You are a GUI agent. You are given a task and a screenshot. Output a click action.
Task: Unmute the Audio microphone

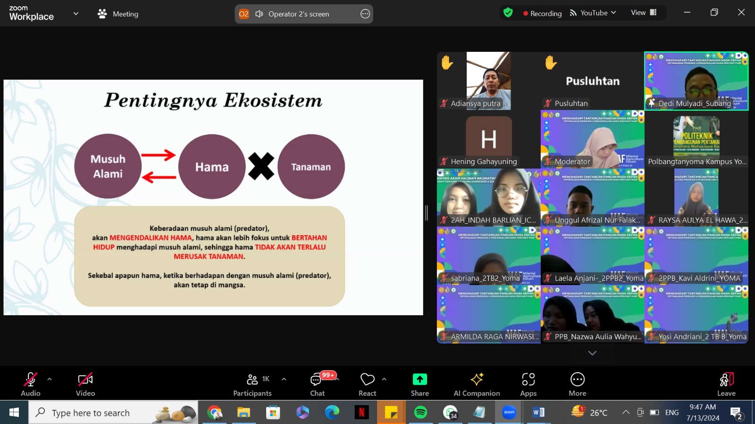pyautogui.click(x=31, y=380)
